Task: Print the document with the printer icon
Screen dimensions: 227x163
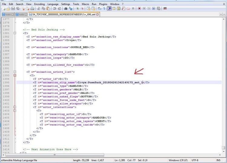Action: (x=32, y=9)
